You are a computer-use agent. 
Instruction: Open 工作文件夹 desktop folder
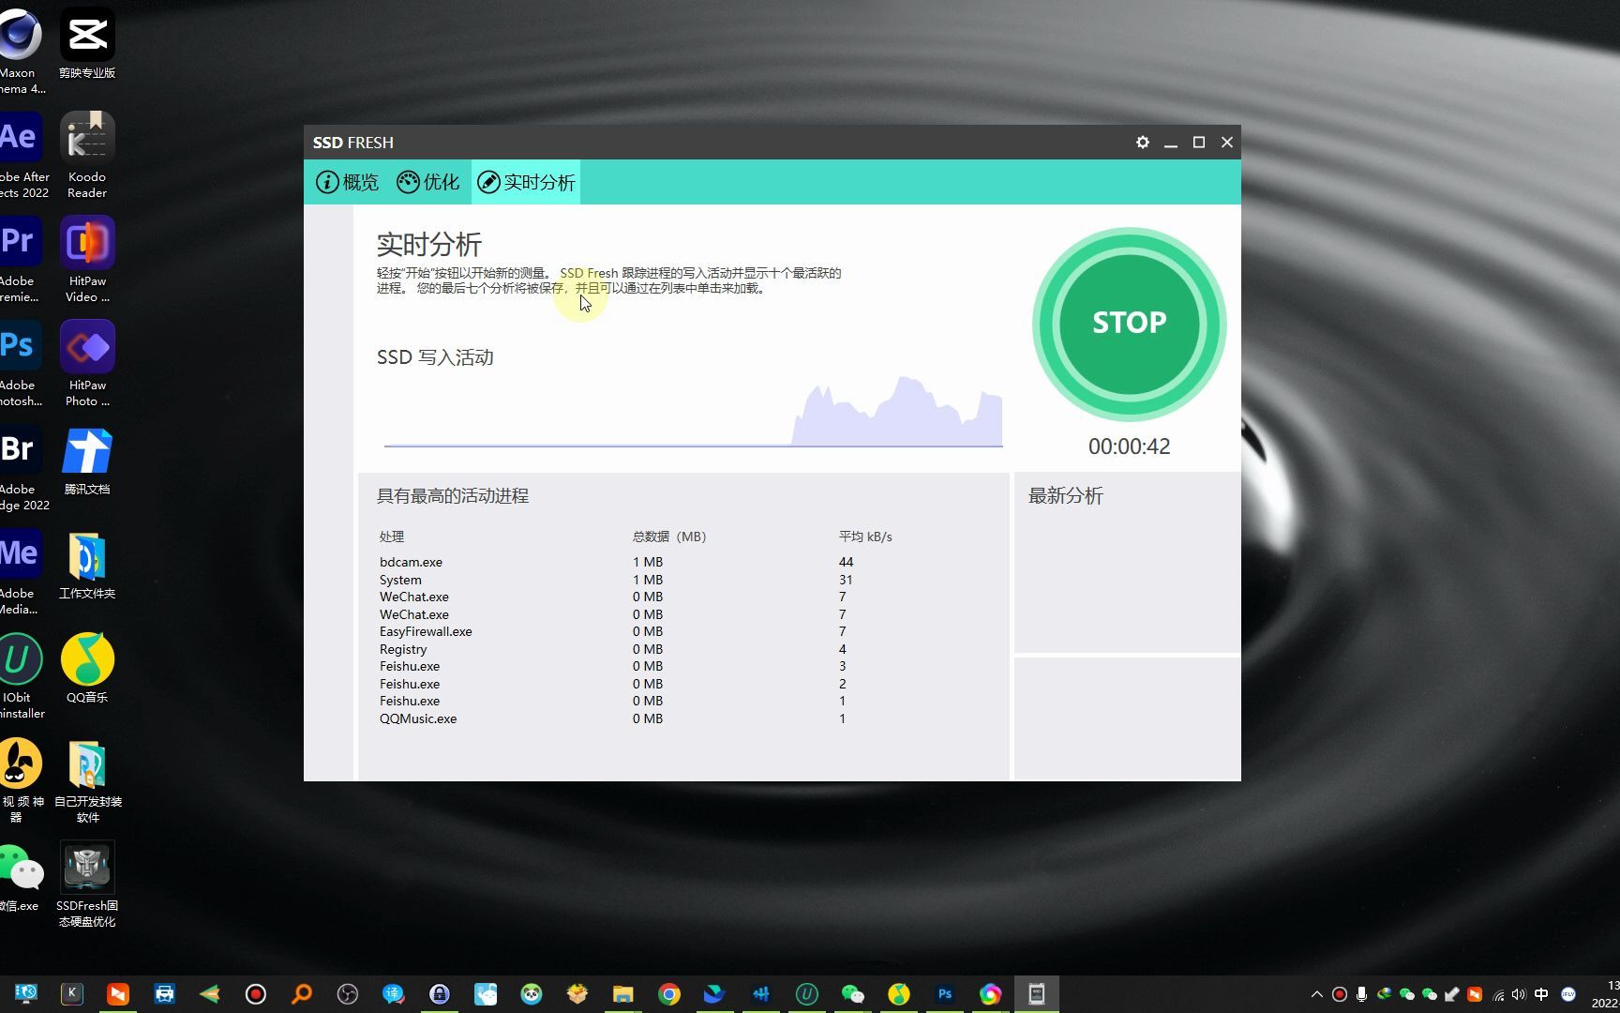click(x=87, y=566)
